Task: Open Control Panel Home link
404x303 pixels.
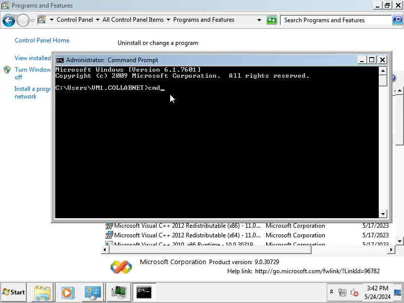Action: [42, 40]
